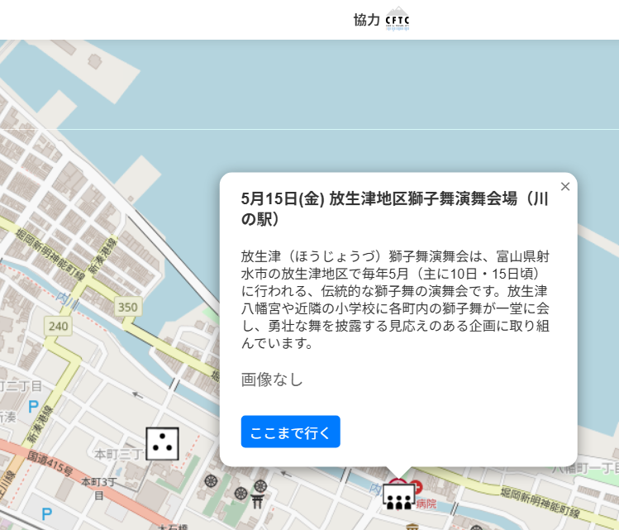This screenshot has width=619, height=530.
Task: Click the route 240 road shield
Action: (59, 326)
